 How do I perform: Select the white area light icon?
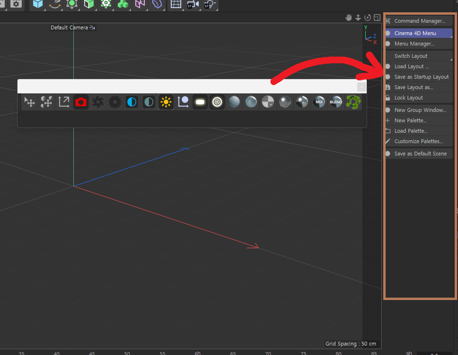[x=200, y=102]
